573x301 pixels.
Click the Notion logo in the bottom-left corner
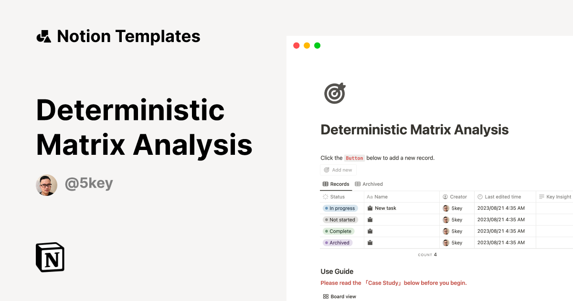50,257
